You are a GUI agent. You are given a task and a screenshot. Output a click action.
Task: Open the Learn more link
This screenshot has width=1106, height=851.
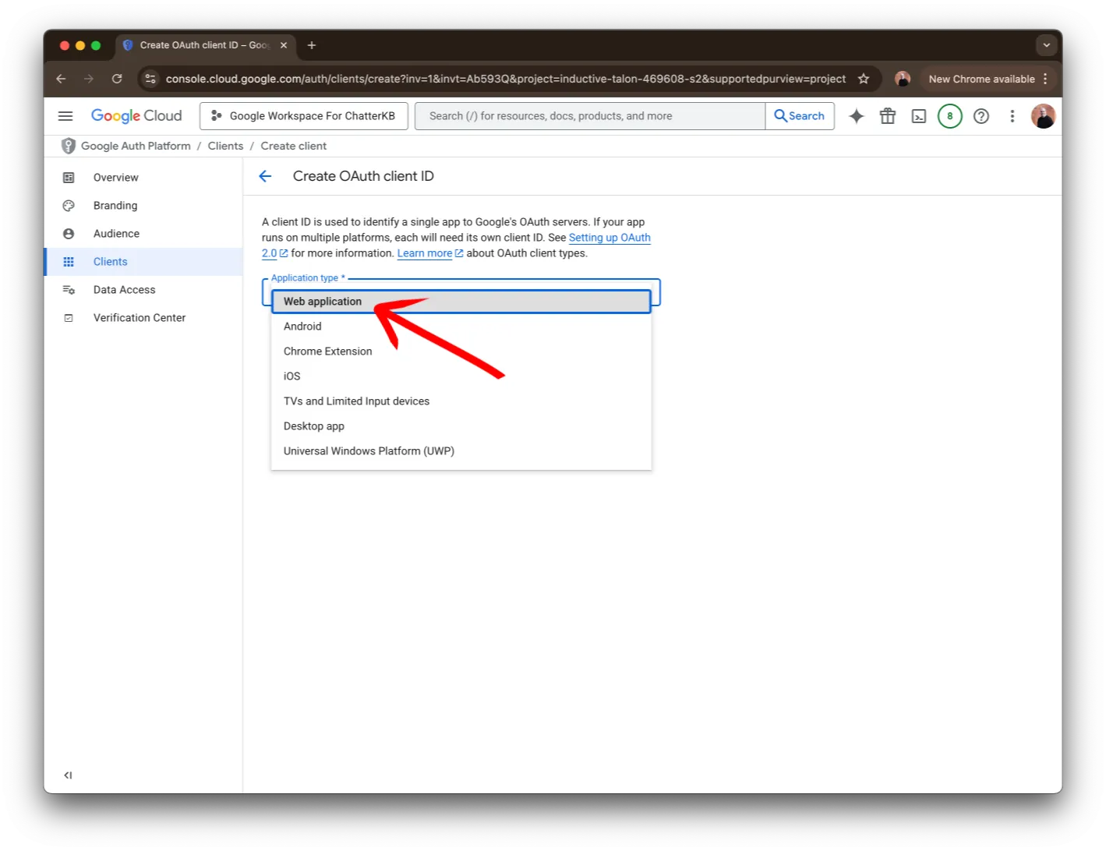[430, 253]
